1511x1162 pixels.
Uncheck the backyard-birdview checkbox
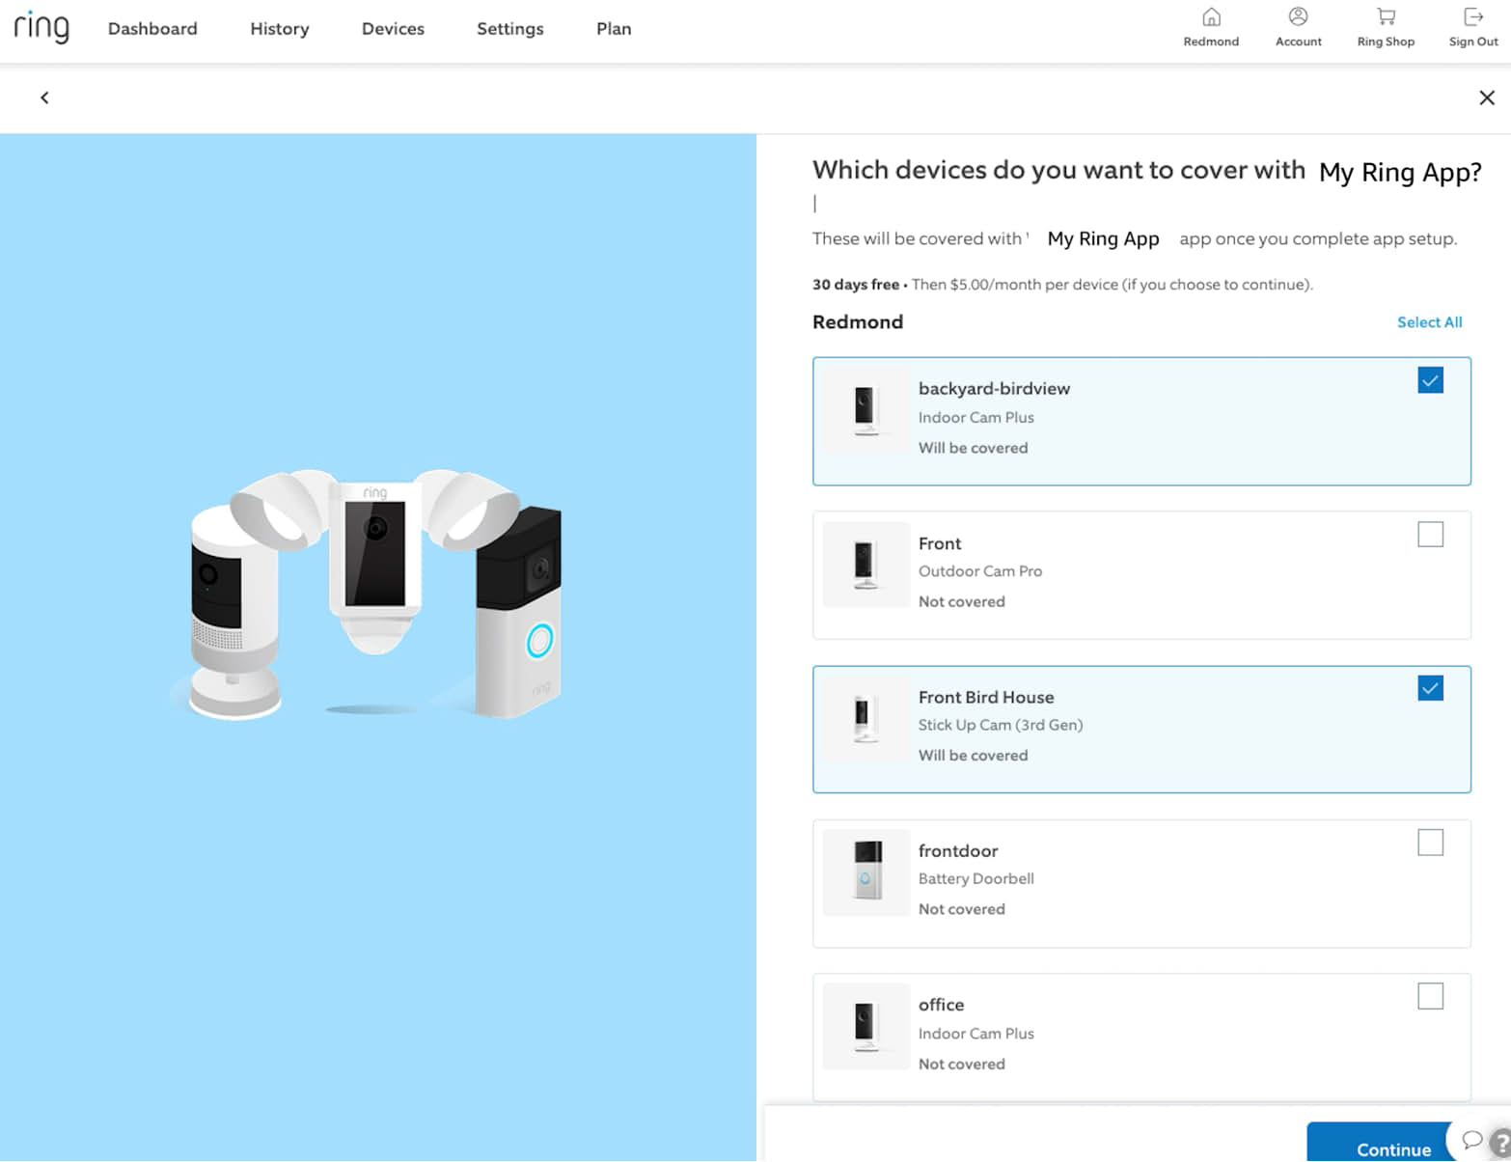[1430, 380]
